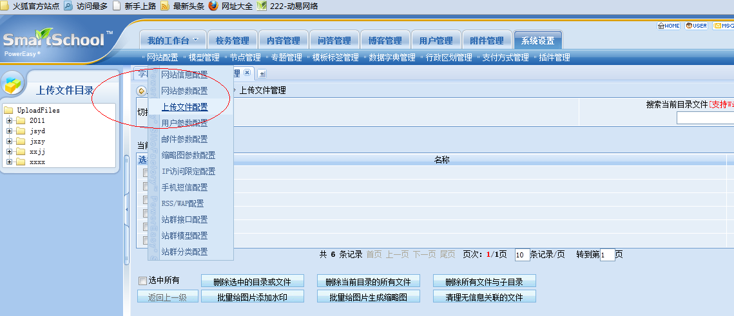Expand the 2011 folder tree node

click(x=10, y=120)
